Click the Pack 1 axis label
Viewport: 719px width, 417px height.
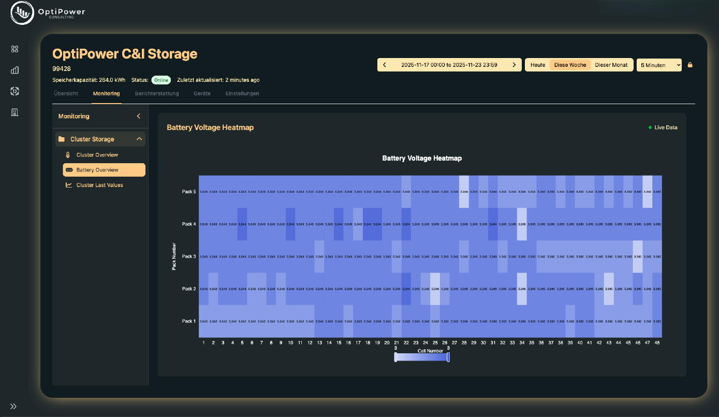(189, 321)
